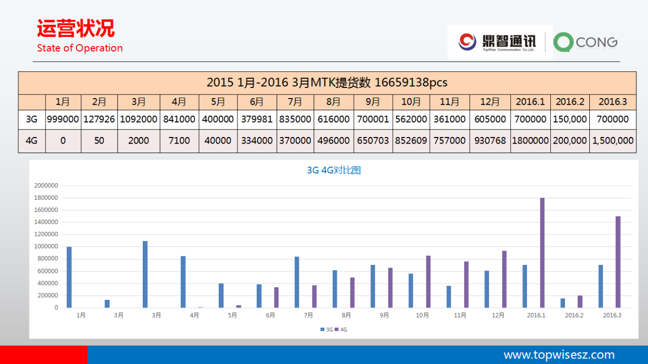Click the tallest purple 4G bar for 2016.1
This screenshot has width=648, height=364.
[x=542, y=252]
